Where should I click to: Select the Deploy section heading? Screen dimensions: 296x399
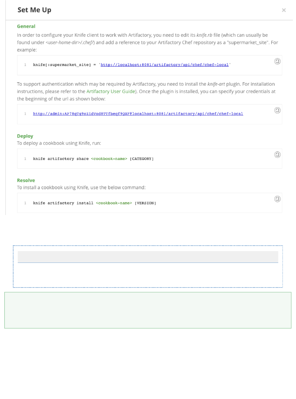[x=25, y=136]
